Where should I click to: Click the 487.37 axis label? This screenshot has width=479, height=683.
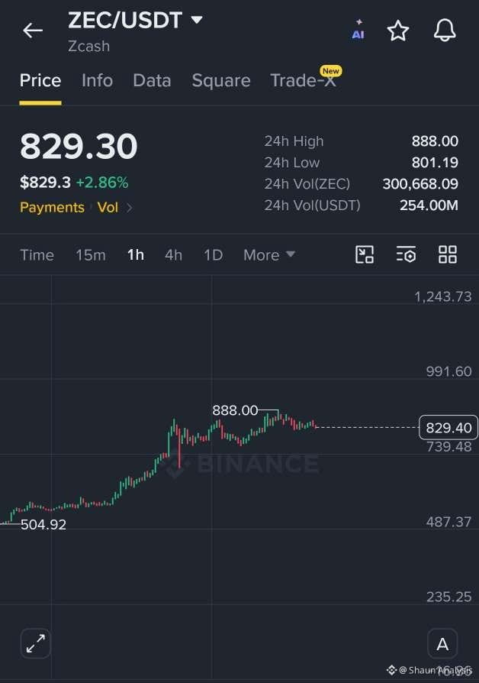[448, 522]
